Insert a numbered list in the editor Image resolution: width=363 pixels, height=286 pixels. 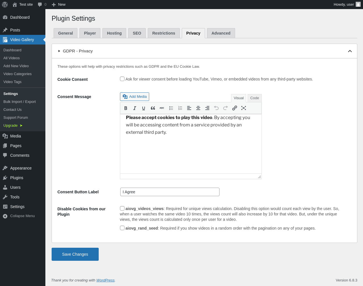coord(180,108)
